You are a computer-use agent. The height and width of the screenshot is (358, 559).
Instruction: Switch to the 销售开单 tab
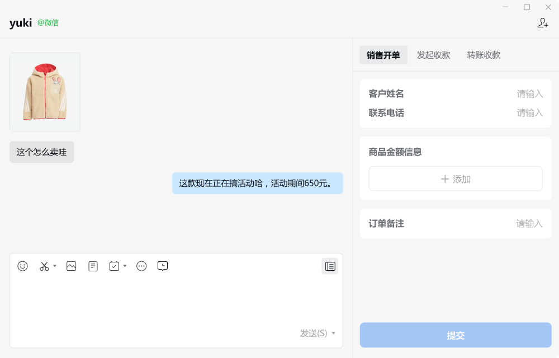click(383, 55)
